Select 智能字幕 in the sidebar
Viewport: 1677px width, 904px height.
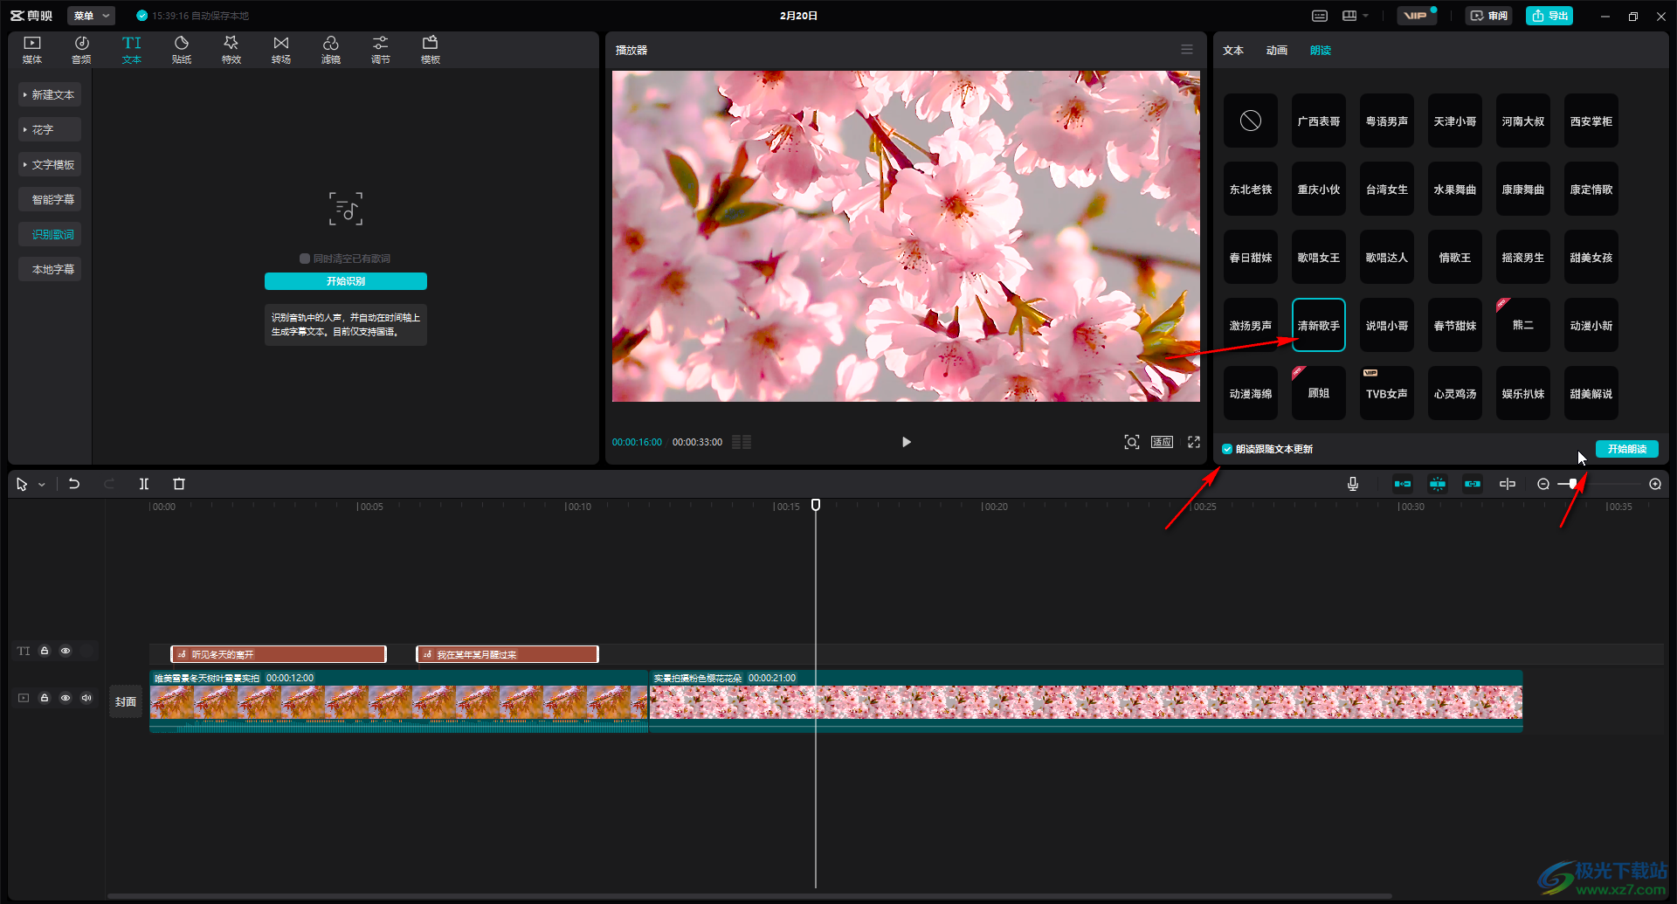50,199
